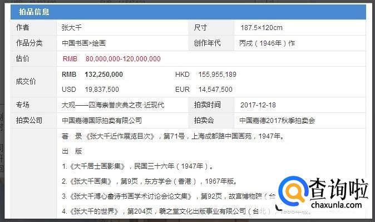Click the 拍卖公司 label

coord(29,120)
